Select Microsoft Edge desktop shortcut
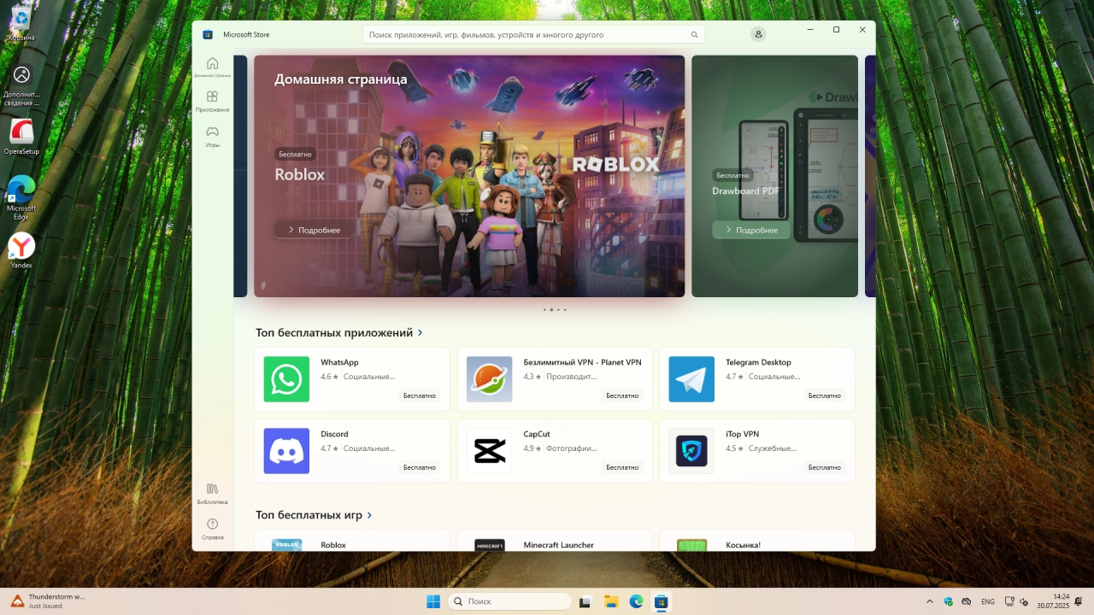Viewport: 1094px width, 615px height. coord(21,197)
